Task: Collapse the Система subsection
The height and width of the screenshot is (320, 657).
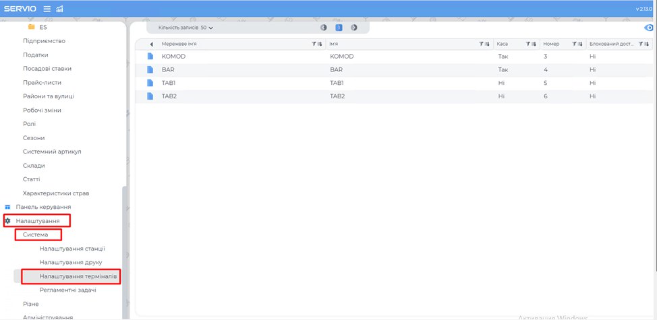Action: 35,234
